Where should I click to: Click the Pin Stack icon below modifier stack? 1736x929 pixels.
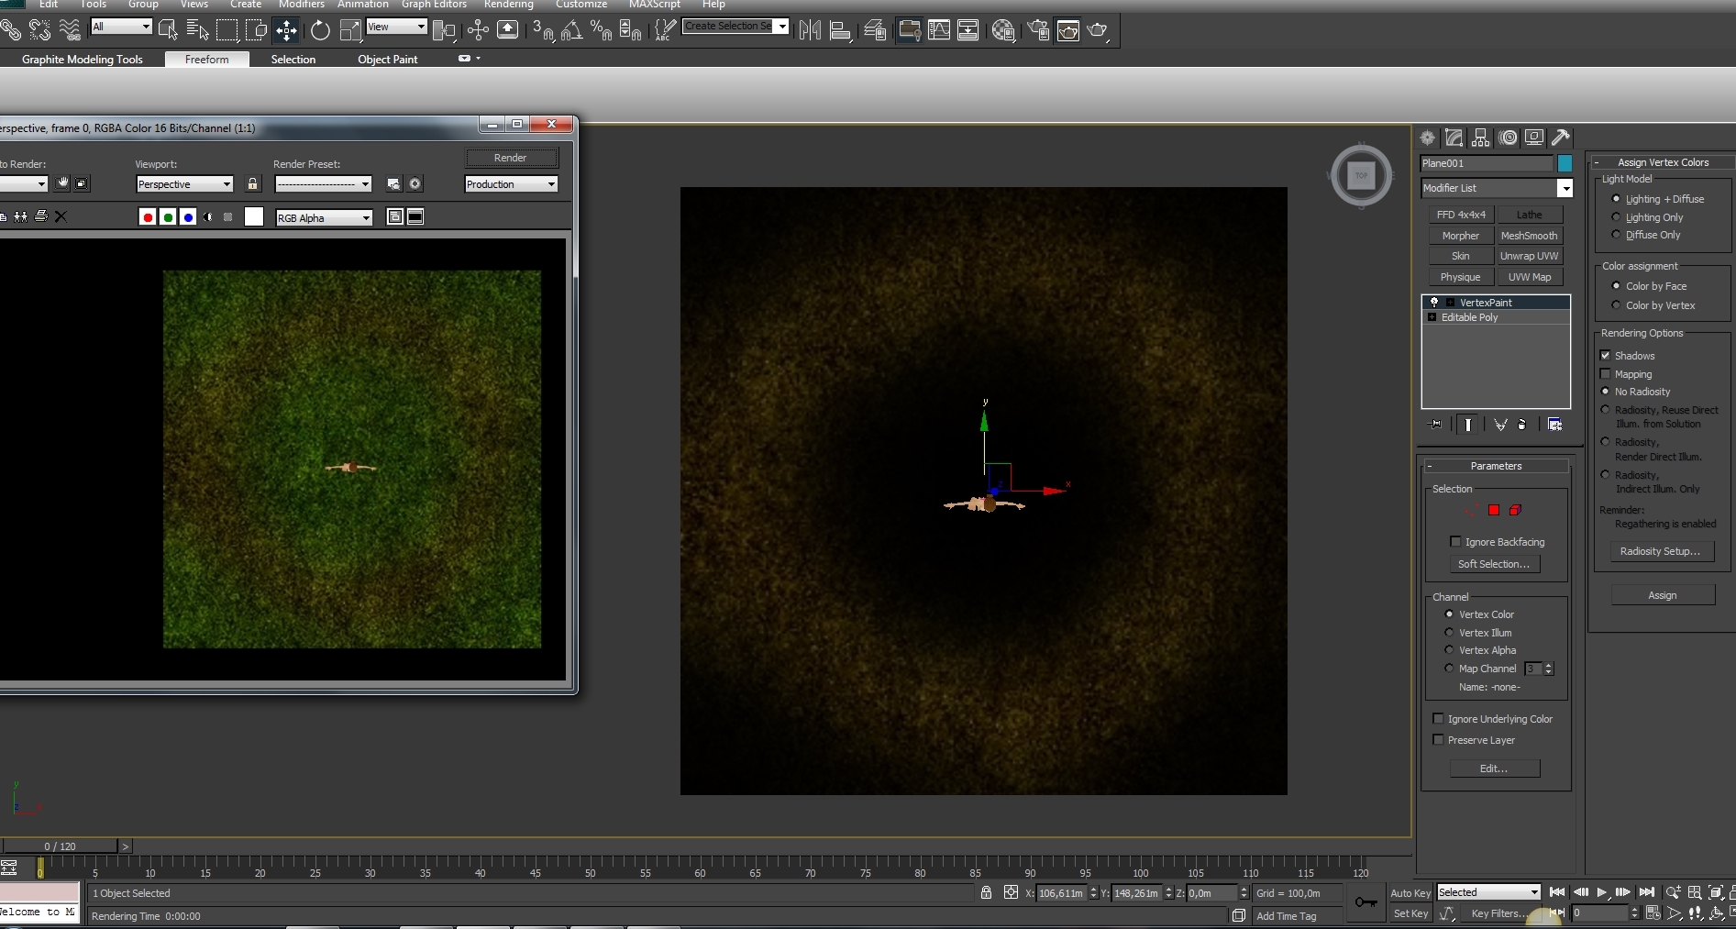[1436, 424]
